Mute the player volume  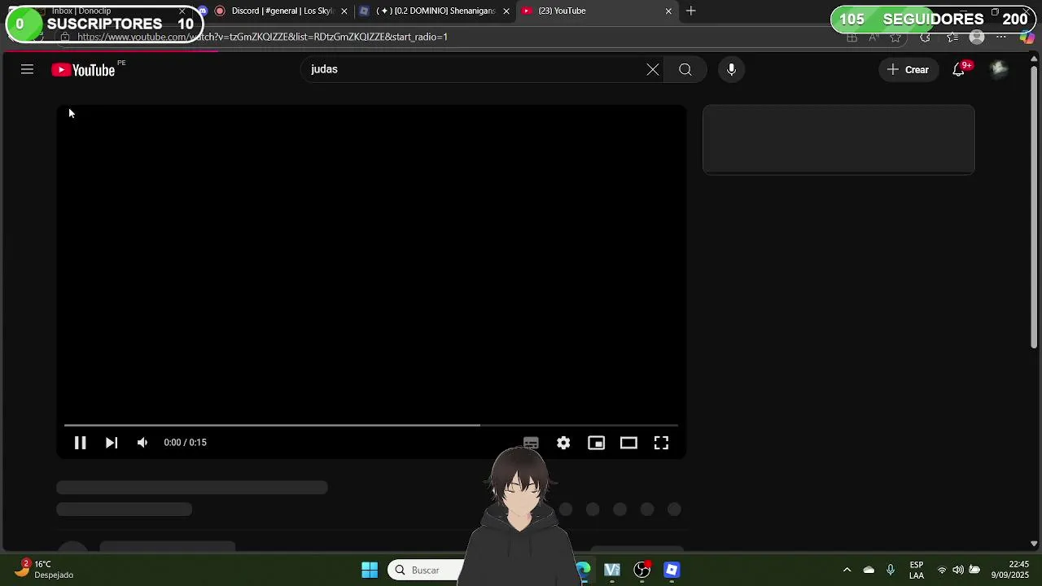tap(142, 443)
